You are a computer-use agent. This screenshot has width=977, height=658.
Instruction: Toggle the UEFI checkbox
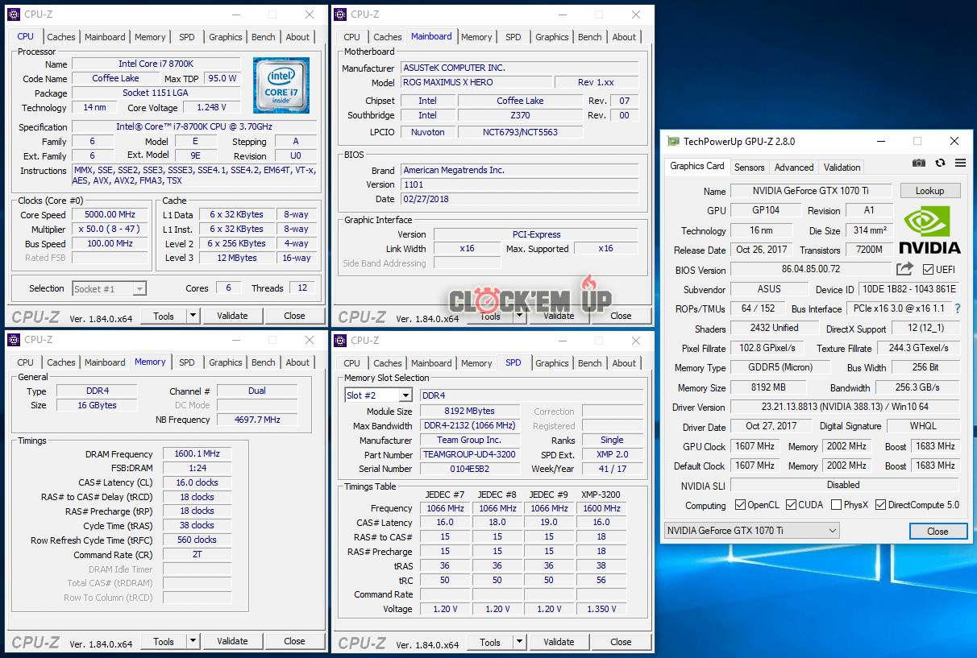tap(929, 270)
